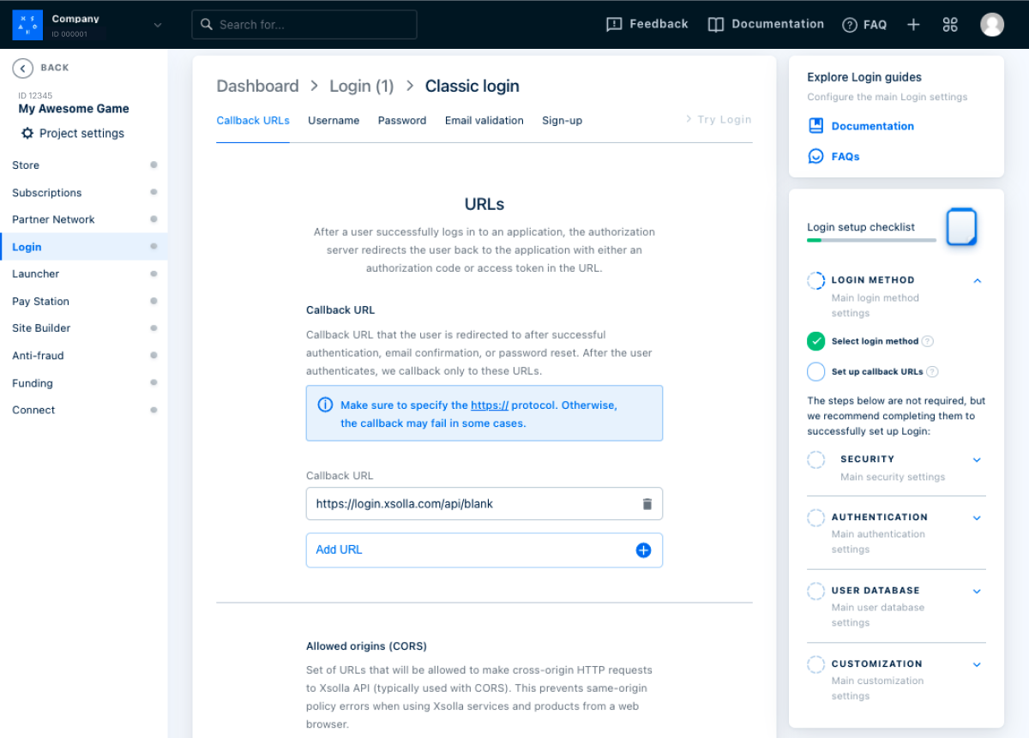
Task: Click the Try Login button
Action: tap(719, 120)
